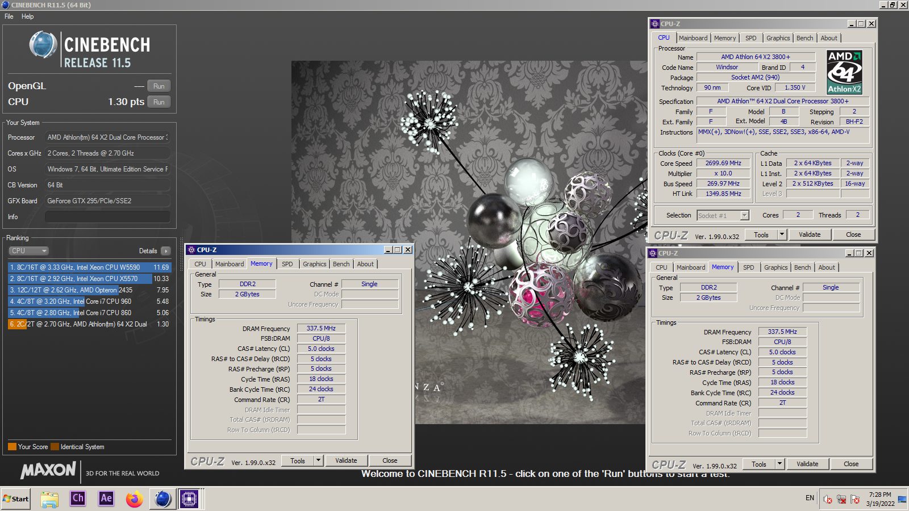The height and width of the screenshot is (511, 909).
Task: Open the Memory tab in the CPU-tab CPU-Z window
Action: 725,38
